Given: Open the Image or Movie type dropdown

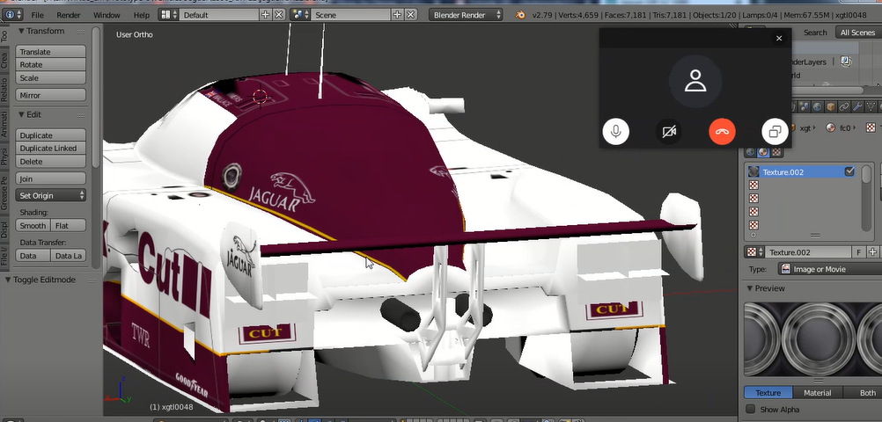Looking at the screenshot, I should point(830,269).
